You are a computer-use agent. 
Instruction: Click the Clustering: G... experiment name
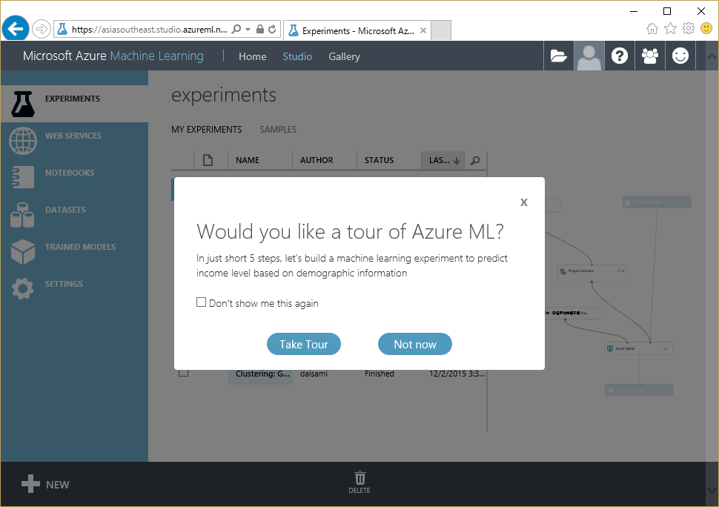262,374
